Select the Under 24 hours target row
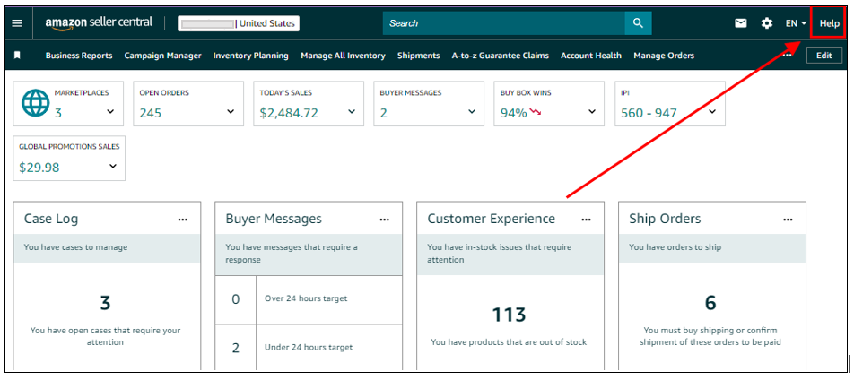 pyautogui.click(x=309, y=348)
